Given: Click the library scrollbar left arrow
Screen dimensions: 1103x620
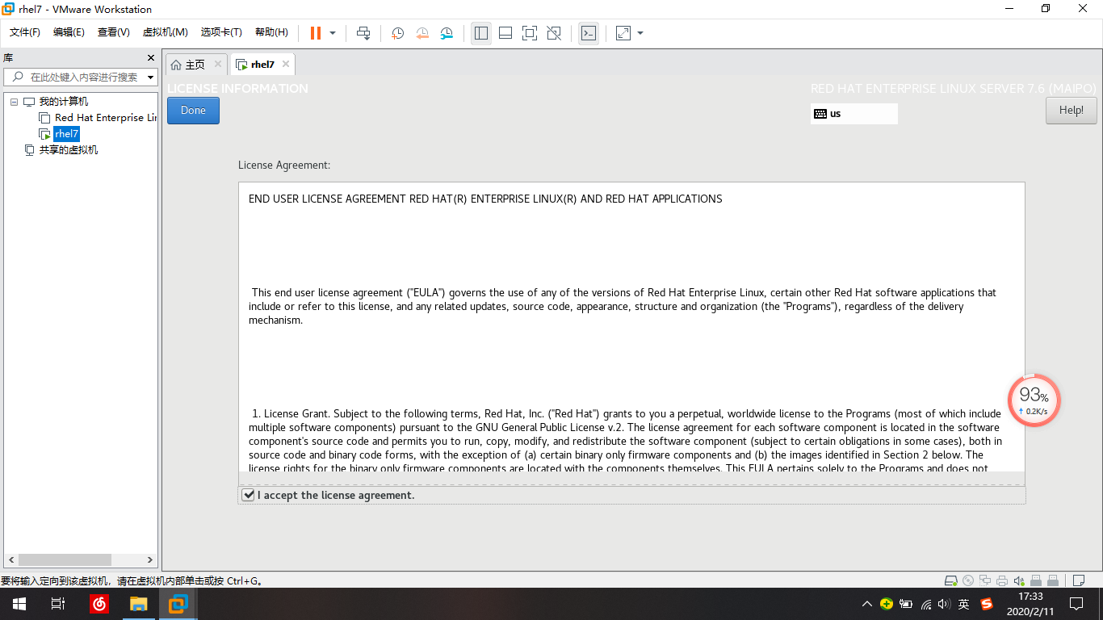Looking at the screenshot, I should [10, 559].
